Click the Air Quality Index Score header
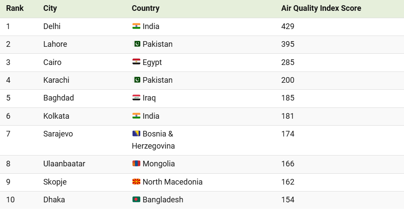Image resolution: width=404 pixels, height=211 pixels. [321, 8]
